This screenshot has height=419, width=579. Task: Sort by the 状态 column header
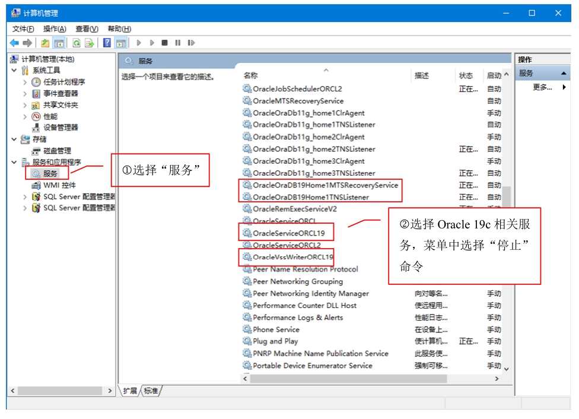pos(466,75)
